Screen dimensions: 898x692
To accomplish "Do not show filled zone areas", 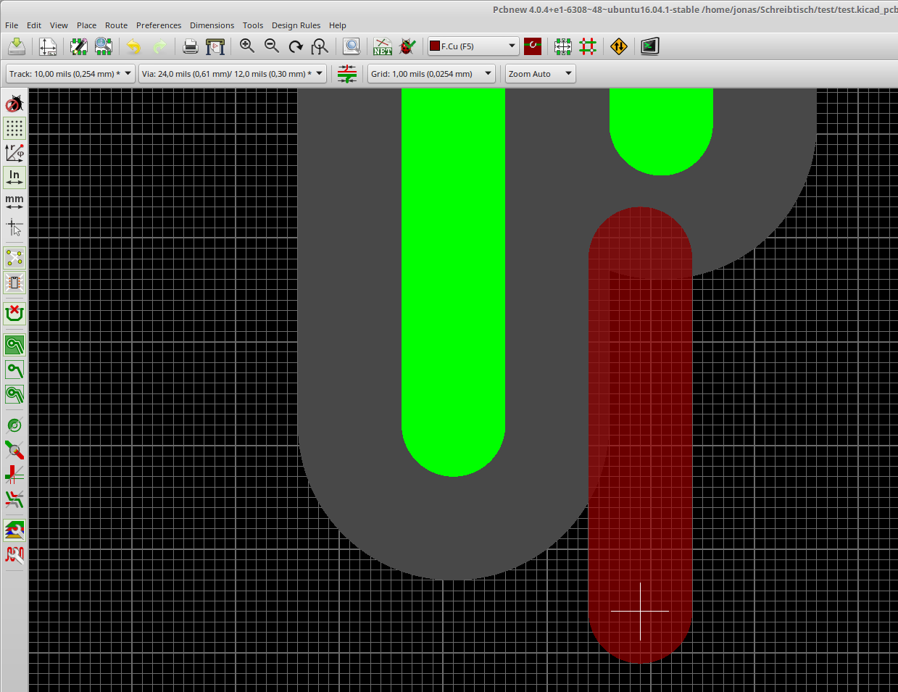I will pyautogui.click(x=14, y=370).
